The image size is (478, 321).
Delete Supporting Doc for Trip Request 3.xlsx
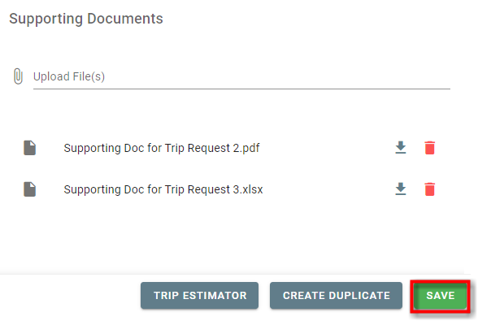(429, 189)
